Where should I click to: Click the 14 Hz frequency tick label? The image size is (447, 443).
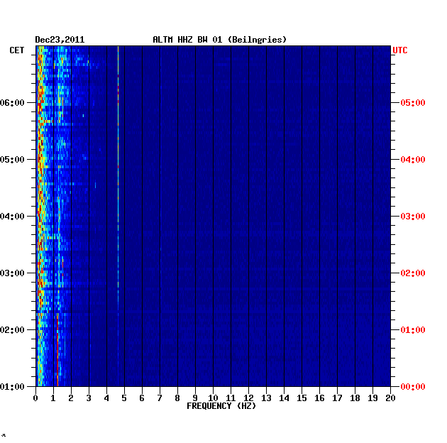284,398
